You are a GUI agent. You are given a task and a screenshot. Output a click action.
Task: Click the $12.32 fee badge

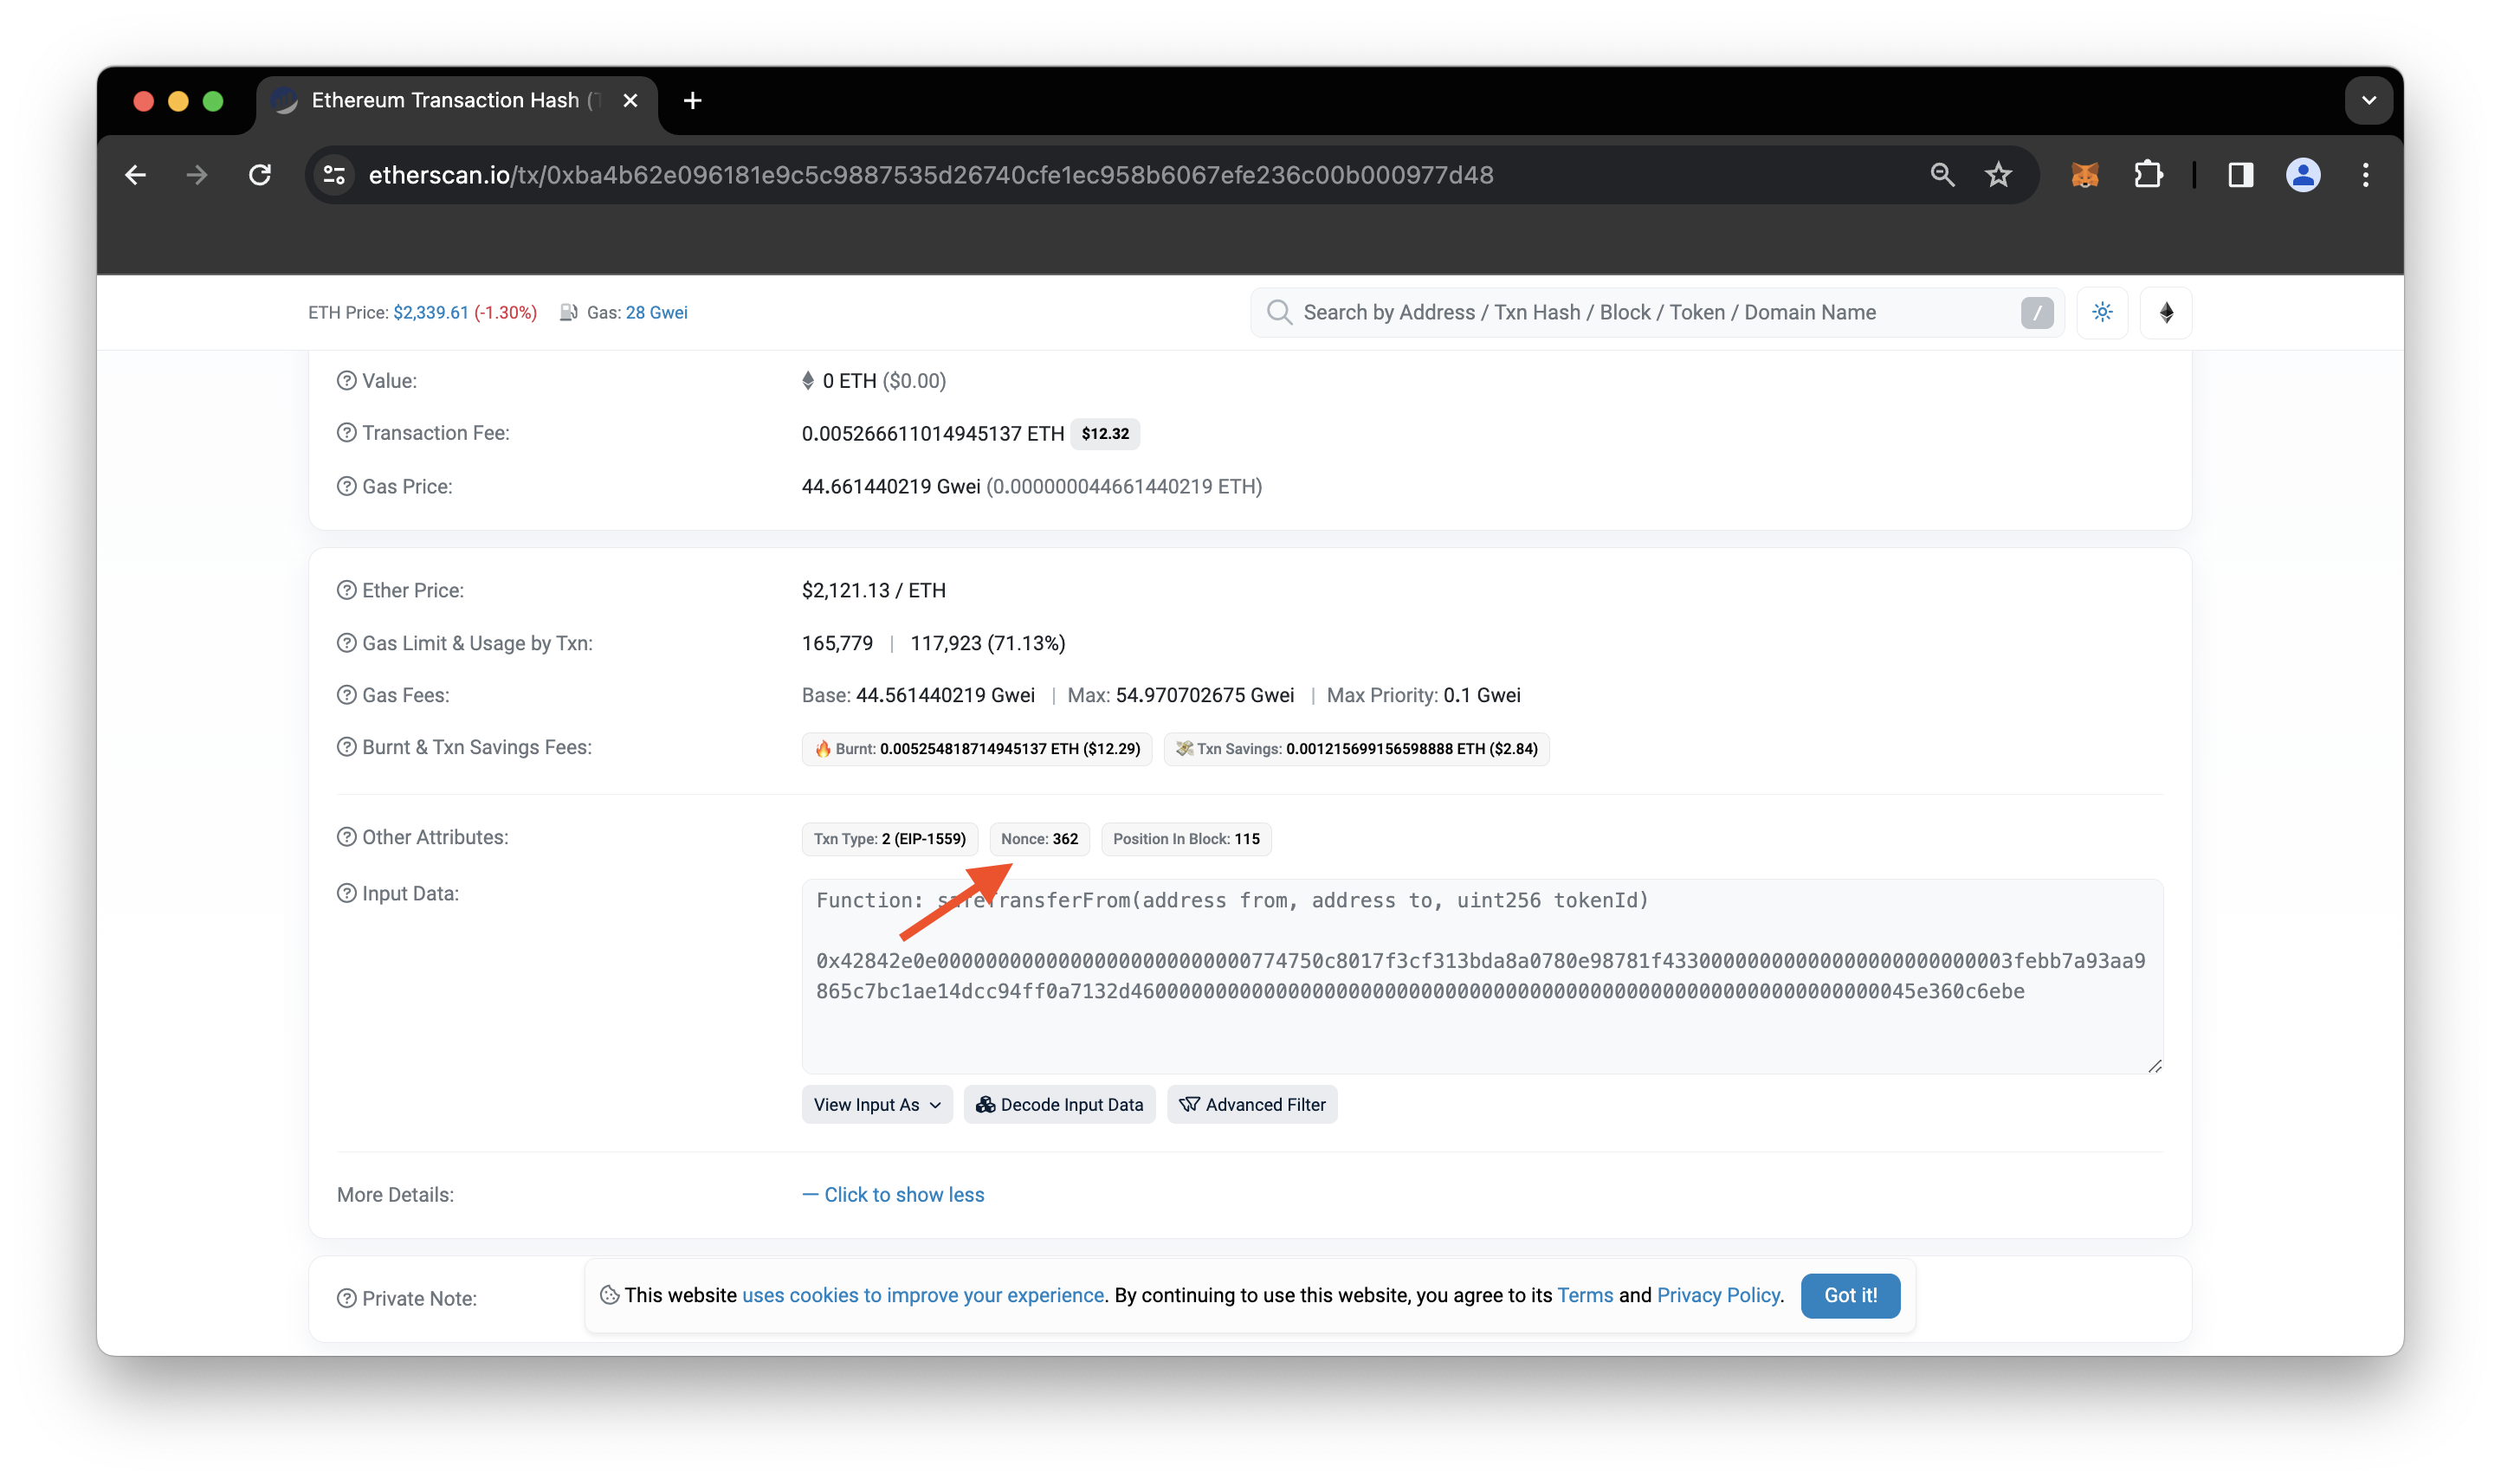click(1104, 433)
